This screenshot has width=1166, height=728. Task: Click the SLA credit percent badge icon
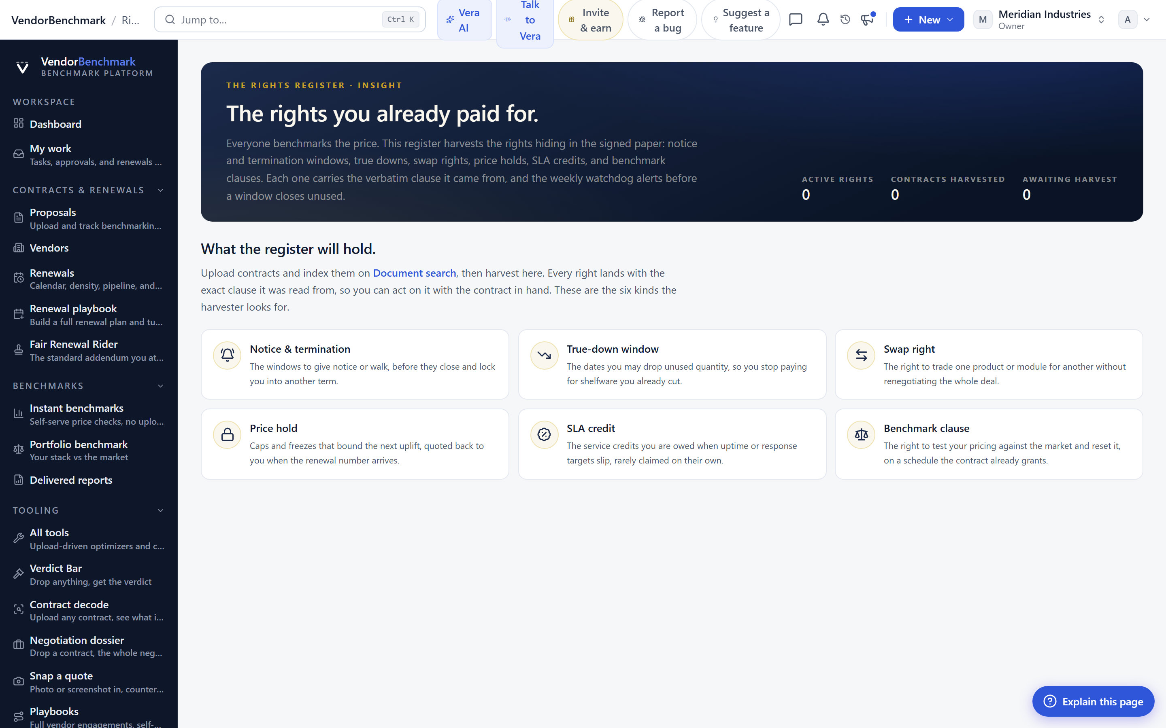click(544, 435)
